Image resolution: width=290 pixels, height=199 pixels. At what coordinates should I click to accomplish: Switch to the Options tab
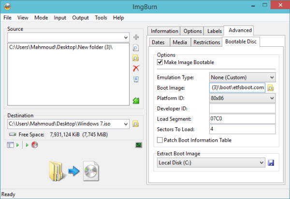click(x=192, y=31)
